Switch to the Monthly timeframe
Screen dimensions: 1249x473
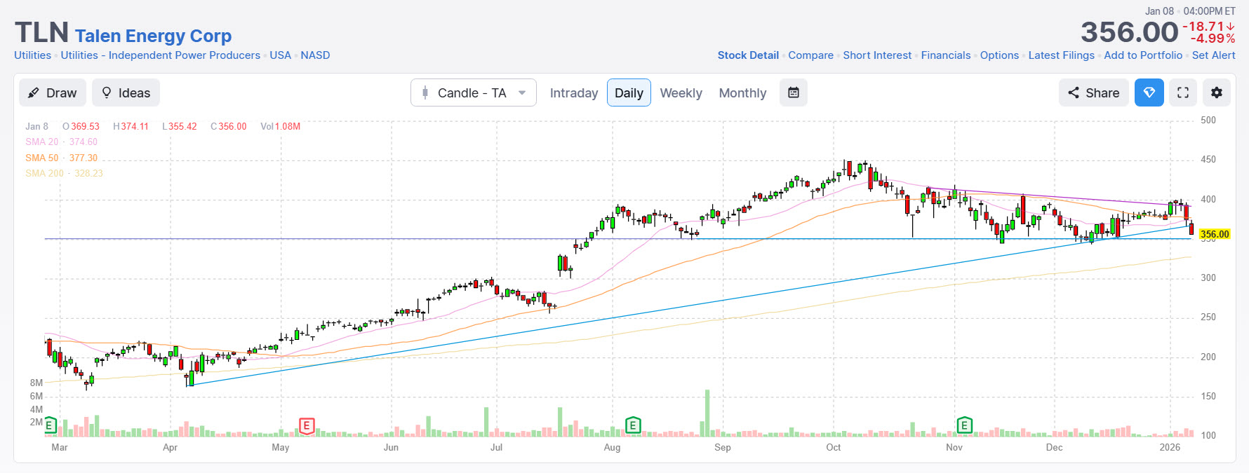(x=742, y=92)
